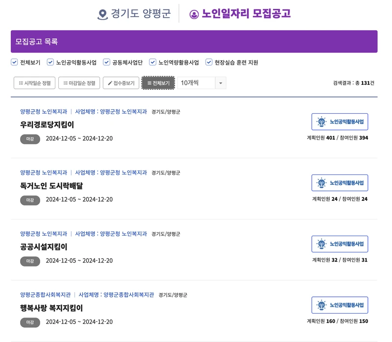Click the lightbulb badge on 우리경로당지킴이 listing

pyautogui.click(x=322, y=121)
